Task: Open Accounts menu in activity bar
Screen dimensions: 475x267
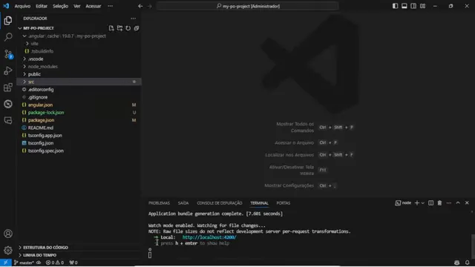Action: click(8, 234)
